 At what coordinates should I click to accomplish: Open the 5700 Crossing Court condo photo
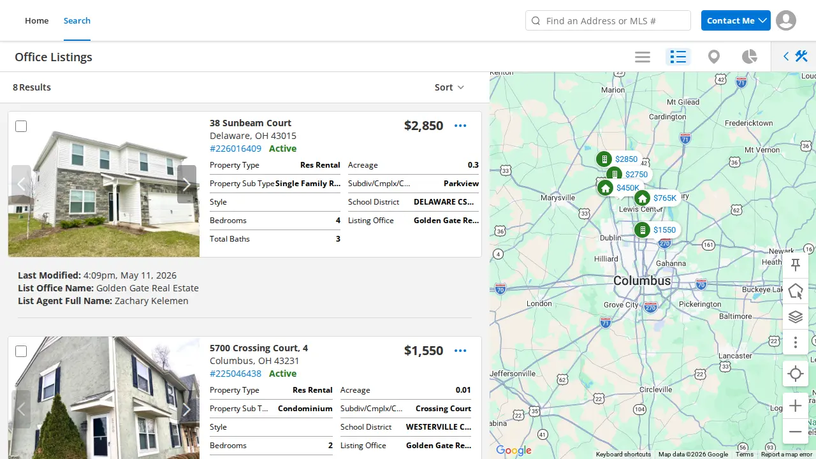tap(104, 398)
